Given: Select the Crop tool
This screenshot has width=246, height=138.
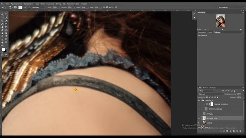Looking at the screenshot, I should point(2,21).
